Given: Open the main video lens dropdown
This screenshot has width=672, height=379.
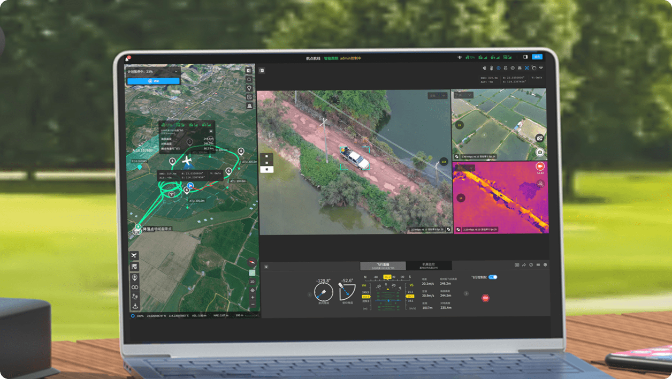Looking at the screenshot, I should (437, 96).
